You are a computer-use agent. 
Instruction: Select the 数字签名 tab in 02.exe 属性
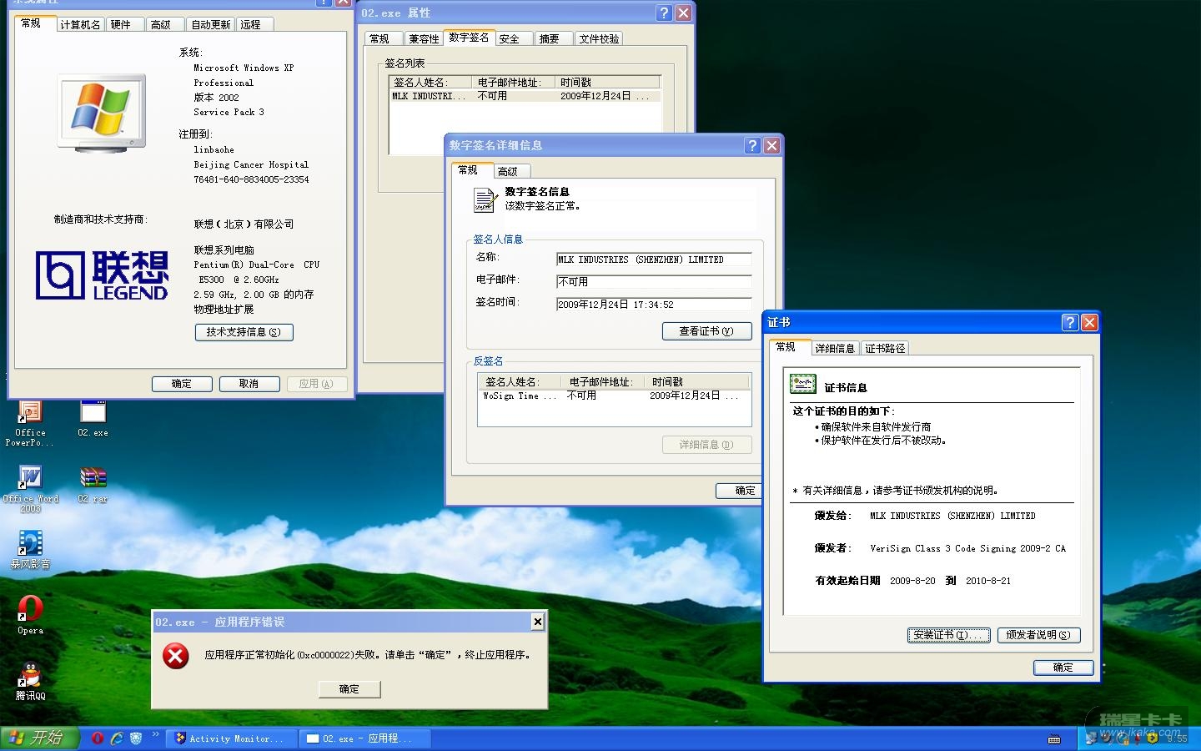[469, 38]
